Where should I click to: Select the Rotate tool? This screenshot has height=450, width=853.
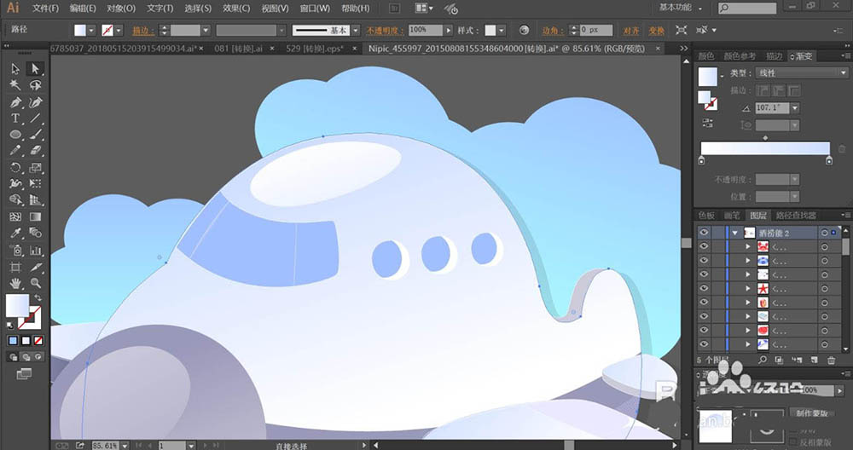[x=15, y=167]
